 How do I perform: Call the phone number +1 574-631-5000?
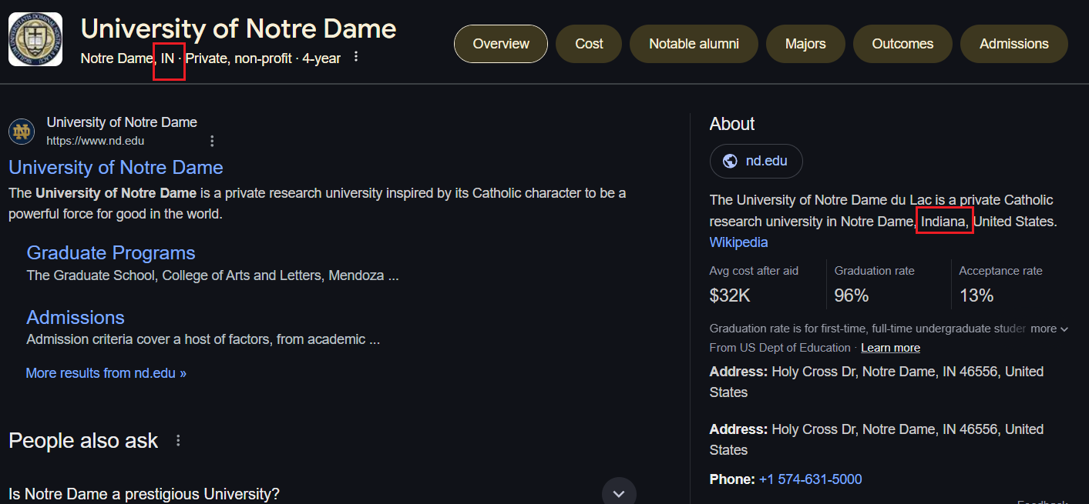coord(810,479)
